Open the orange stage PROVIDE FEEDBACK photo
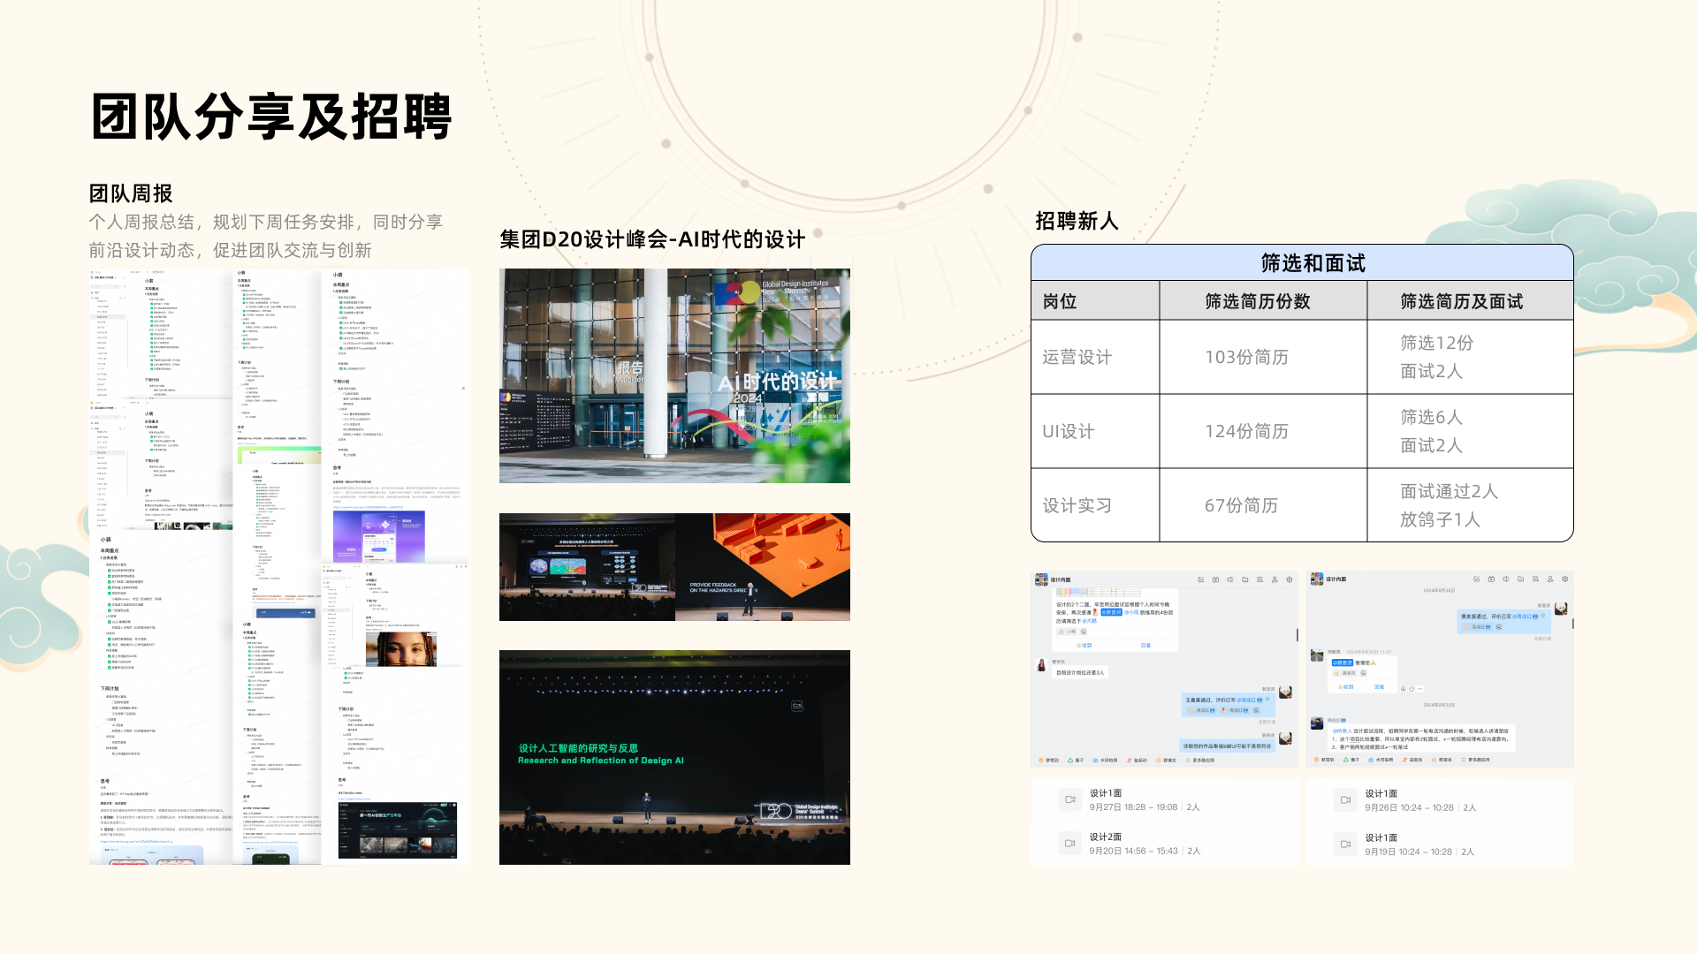 tap(763, 567)
